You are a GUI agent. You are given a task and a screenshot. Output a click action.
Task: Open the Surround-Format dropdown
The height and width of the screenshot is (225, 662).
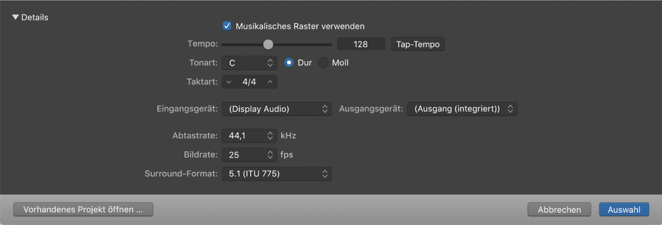point(276,174)
